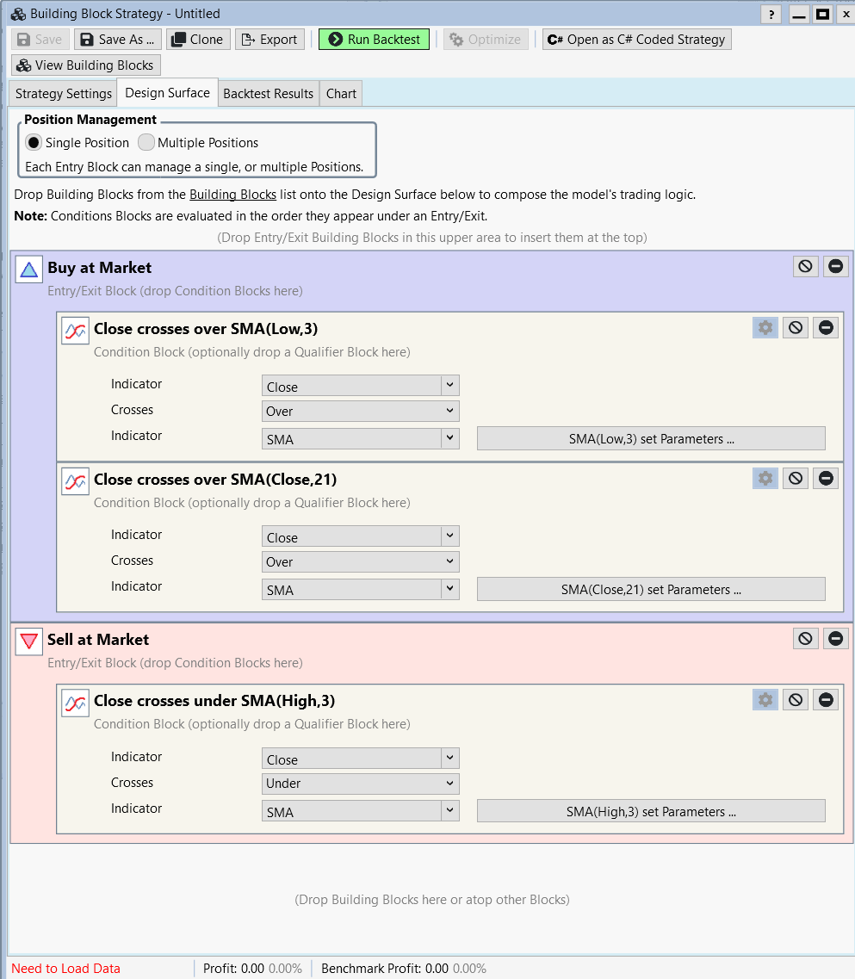Switch to the Backtest Results tab

pos(268,94)
